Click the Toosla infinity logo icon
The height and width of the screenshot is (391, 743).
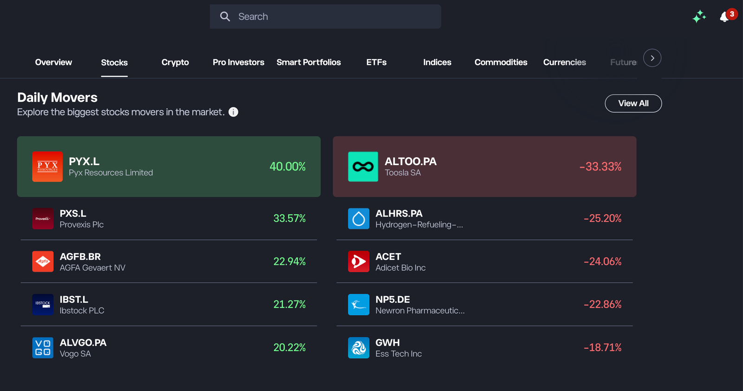coord(363,167)
